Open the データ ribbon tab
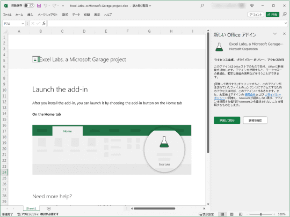Image resolution: width=290 pixels, height=217 pixels. pyautogui.click(x=76, y=14)
